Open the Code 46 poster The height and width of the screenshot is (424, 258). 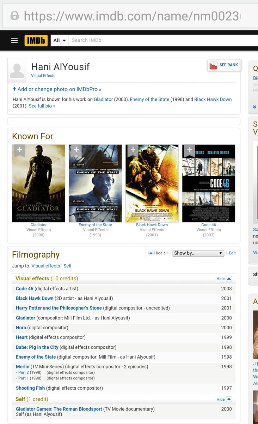[209, 183]
